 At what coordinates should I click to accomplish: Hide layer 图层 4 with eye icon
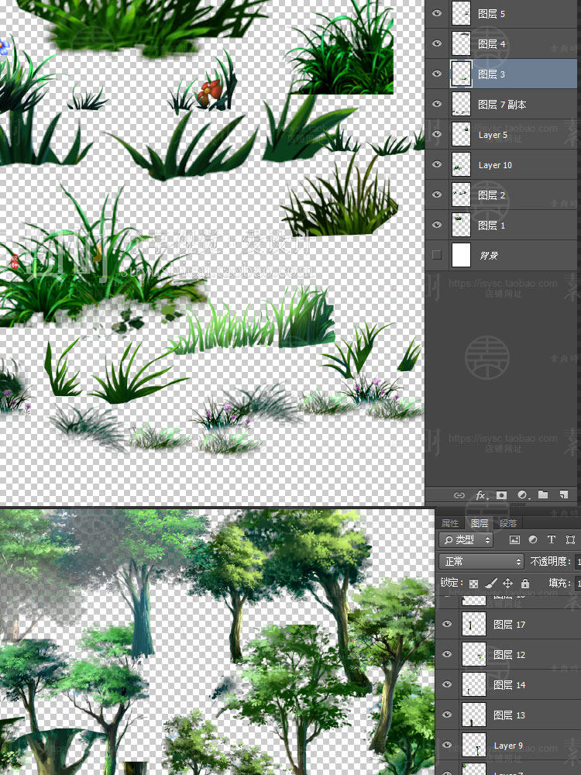coord(437,43)
